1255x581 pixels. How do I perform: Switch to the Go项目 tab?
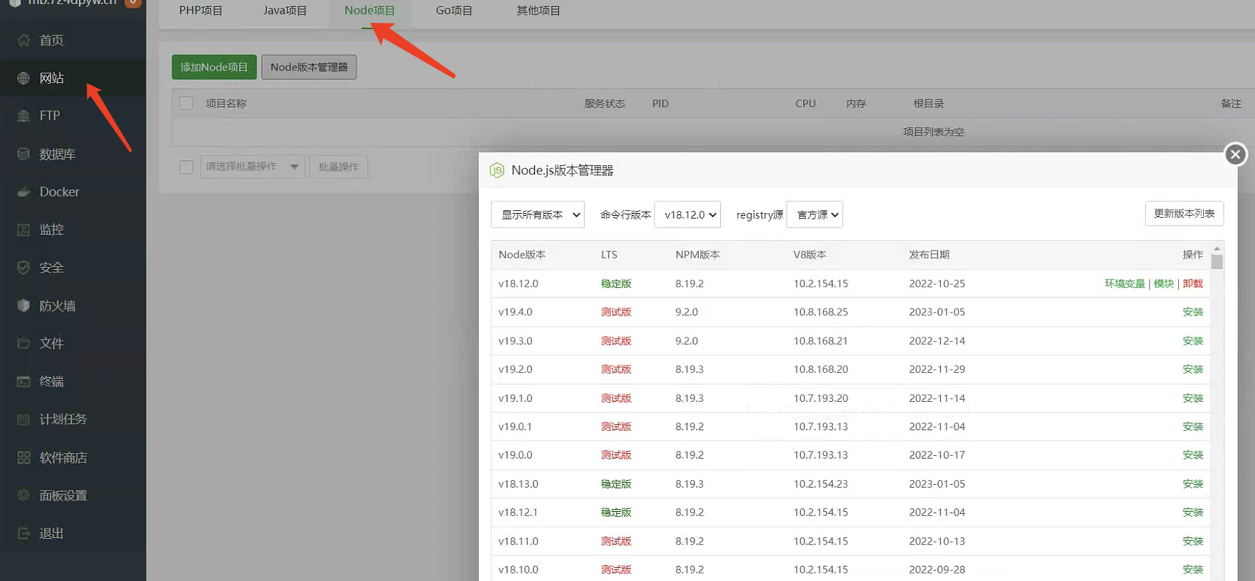pyautogui.click(x=454, y=10)
